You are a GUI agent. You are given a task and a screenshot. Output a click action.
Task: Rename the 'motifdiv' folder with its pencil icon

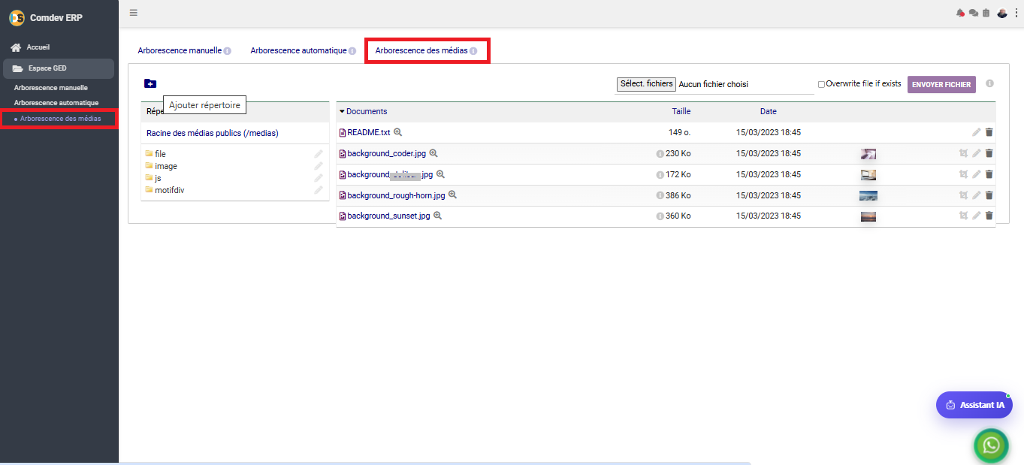319,190
